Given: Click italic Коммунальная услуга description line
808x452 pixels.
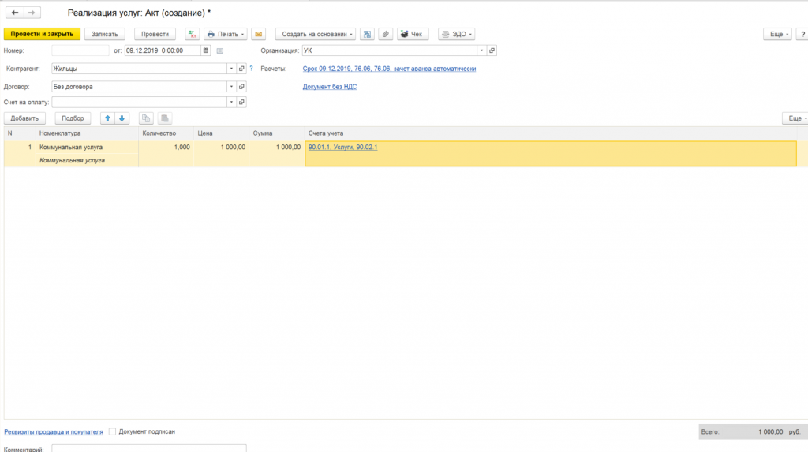Looking at the screenshot, I should 72,160.
